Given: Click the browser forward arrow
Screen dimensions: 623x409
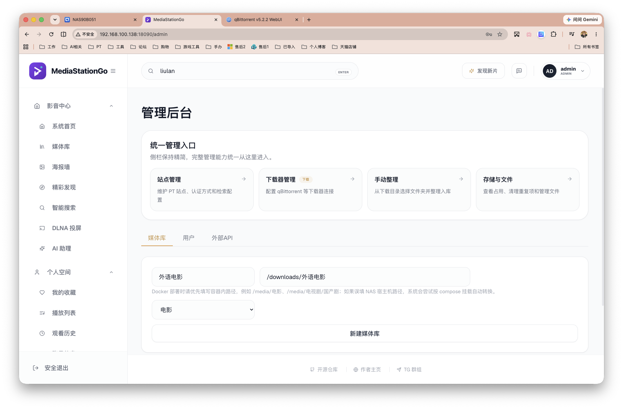Looking at the screenshot, I should point(39,34).
